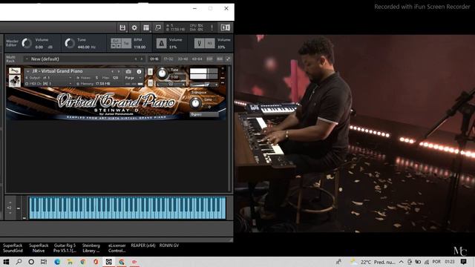Toggle the AUX section button
The width and height of the screenshot is (475, 267).
click(220, 59)
